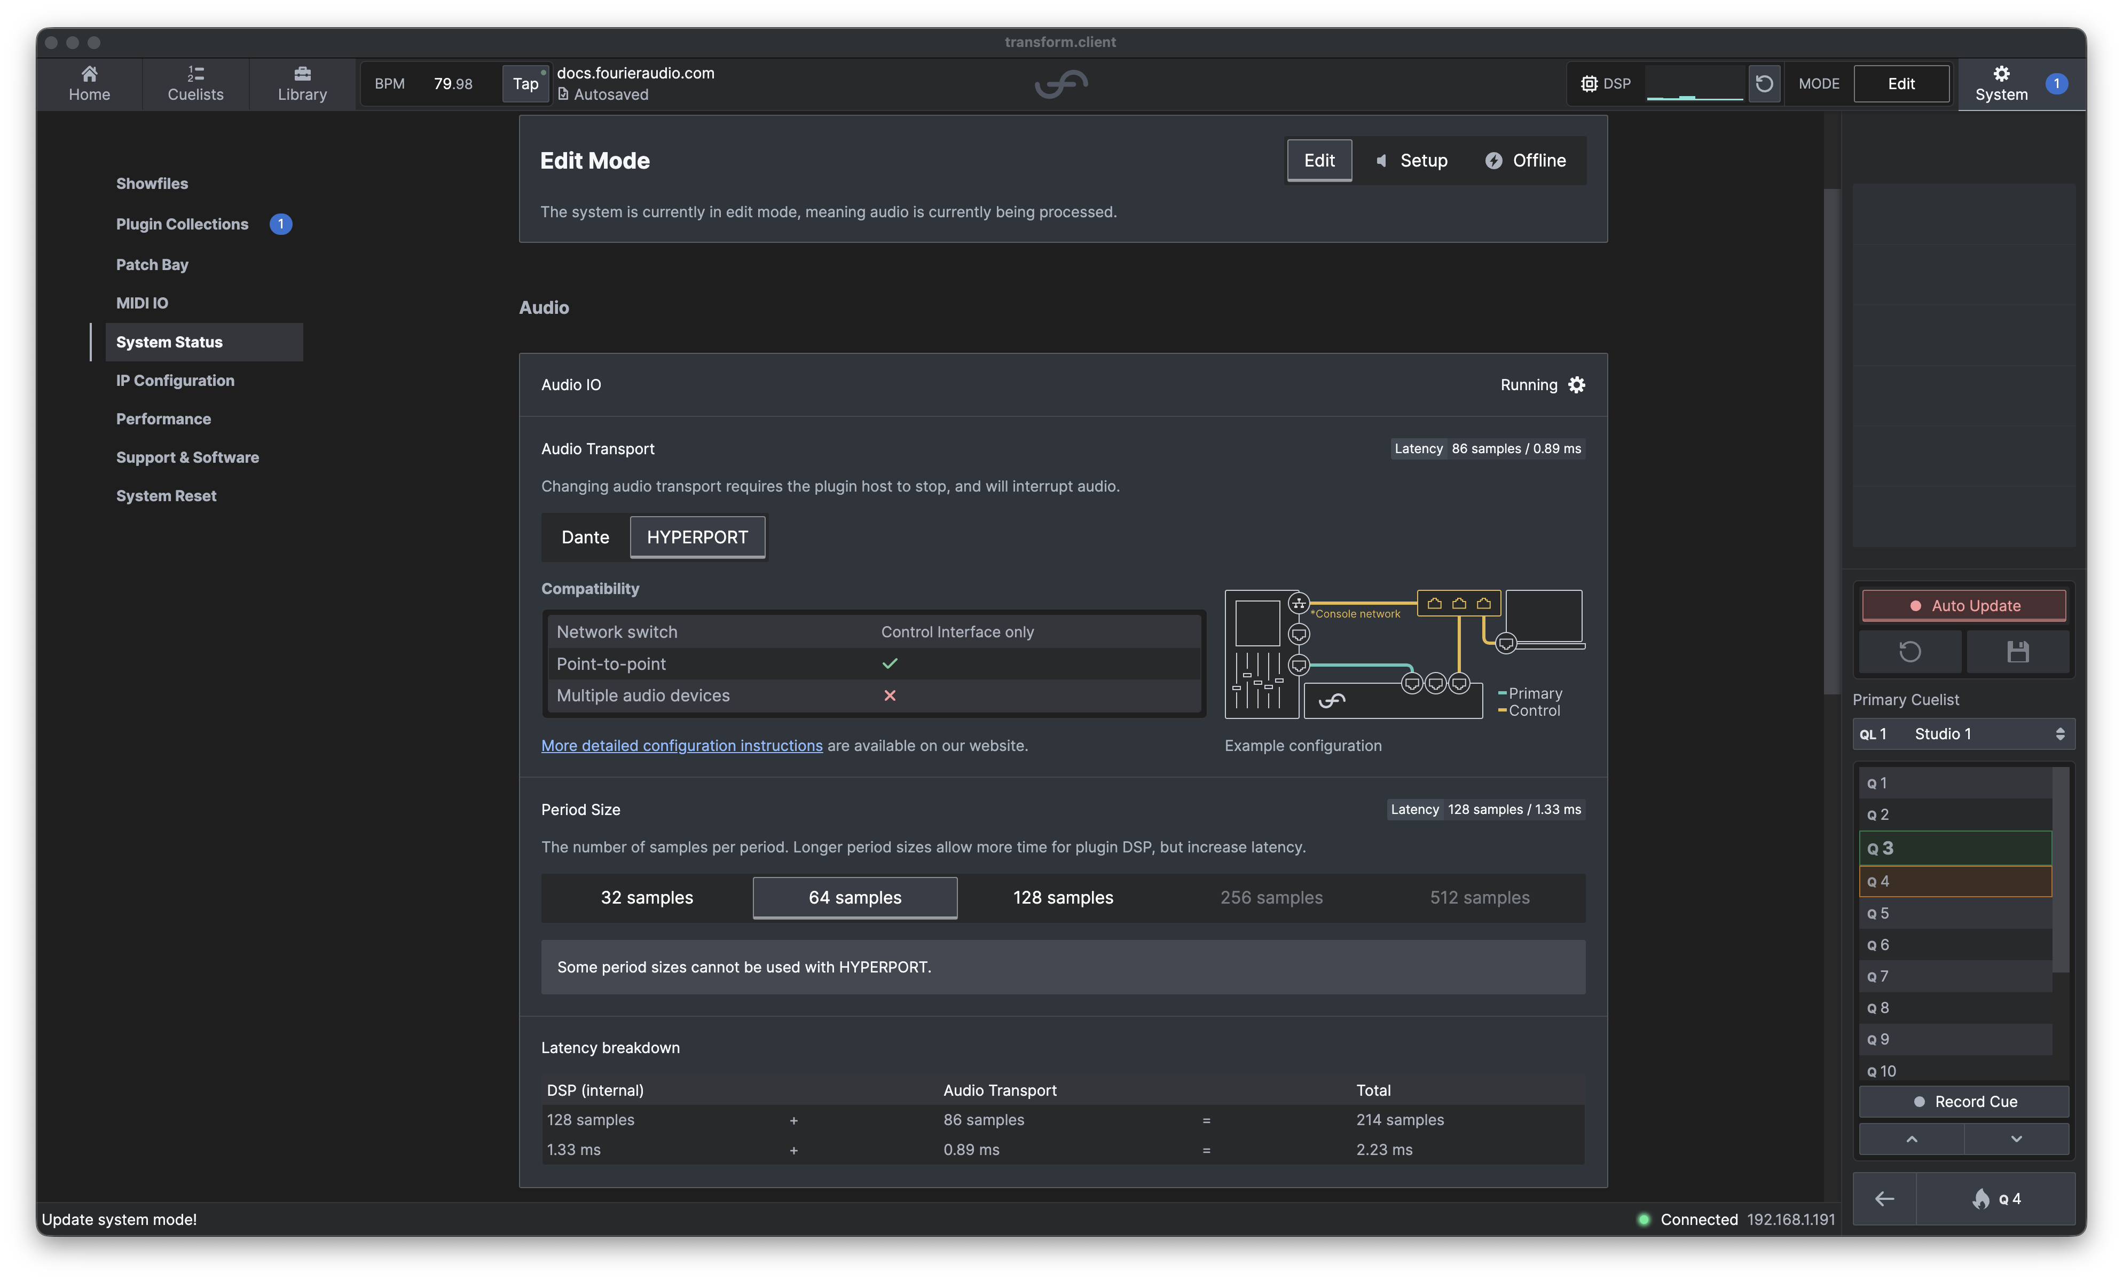Viewport: 2123px width, 1281px height.
Task: Click the cuelist revert icon
Action: click(x=1910, y=652)
